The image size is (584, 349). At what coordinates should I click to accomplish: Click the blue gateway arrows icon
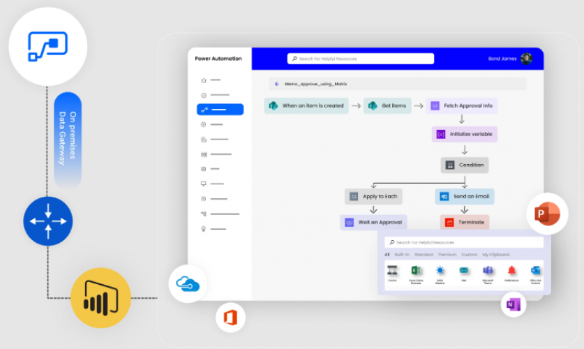[x=48, y=221]
